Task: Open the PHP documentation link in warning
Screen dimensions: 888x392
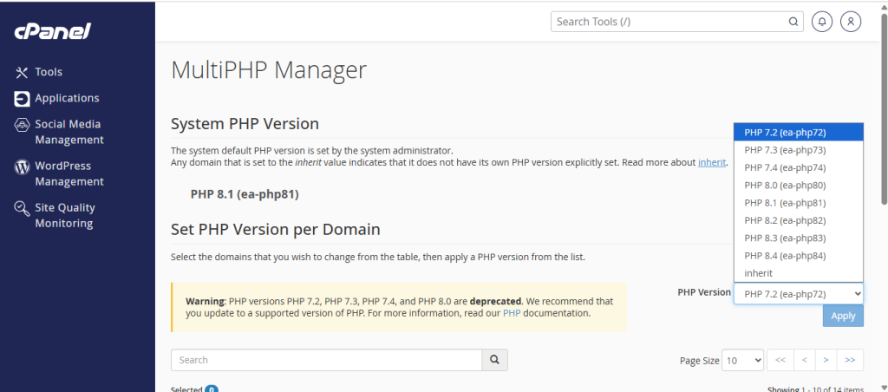Action: (x=512, y=313)
